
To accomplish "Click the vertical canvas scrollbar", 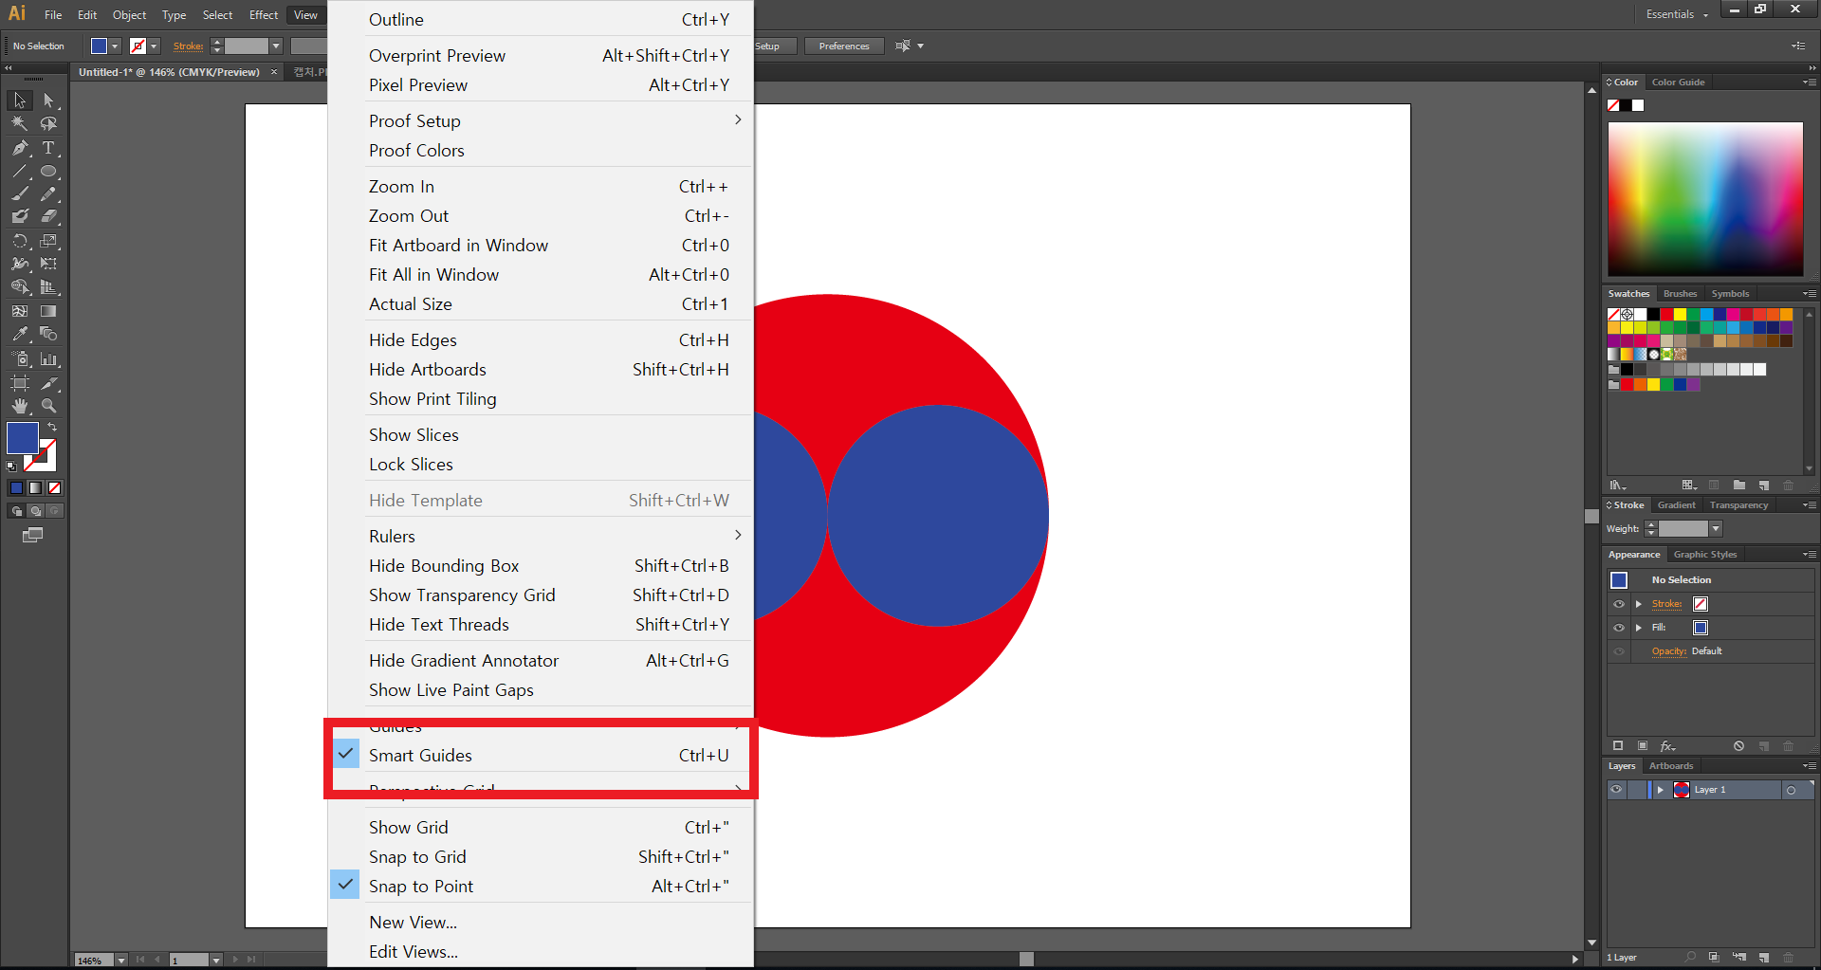I will coord(1591,517).
